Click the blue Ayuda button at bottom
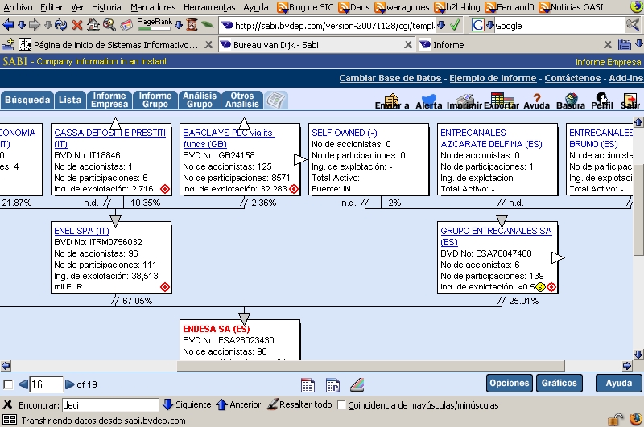This screenshot has width=644, height=427. click(619, 383)
